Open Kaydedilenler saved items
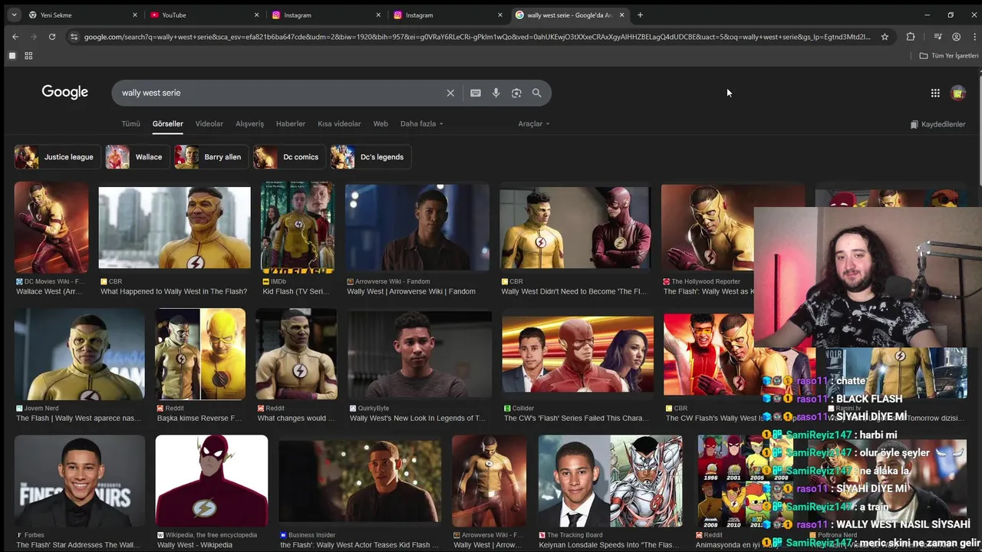Image resolution: width=982 pixels, height=552 pixels. (x=938, y=124)
